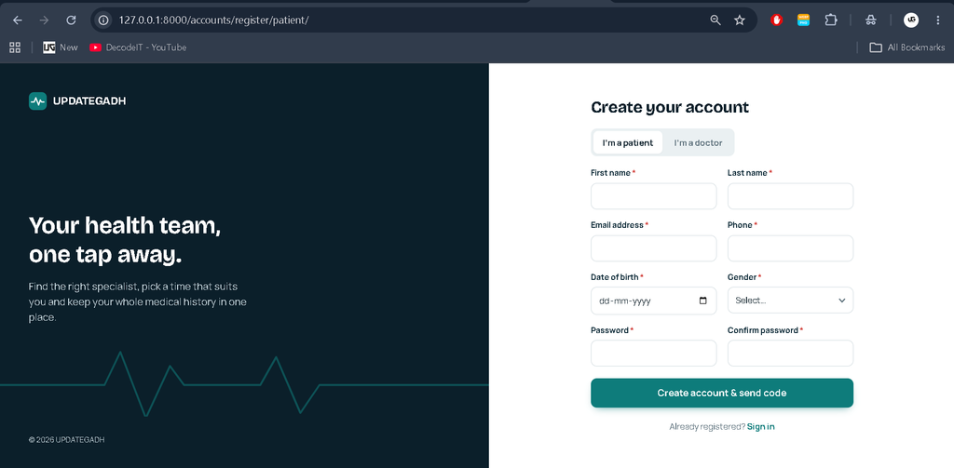Open the Extensions puzzle piece menu

[831, 20]
